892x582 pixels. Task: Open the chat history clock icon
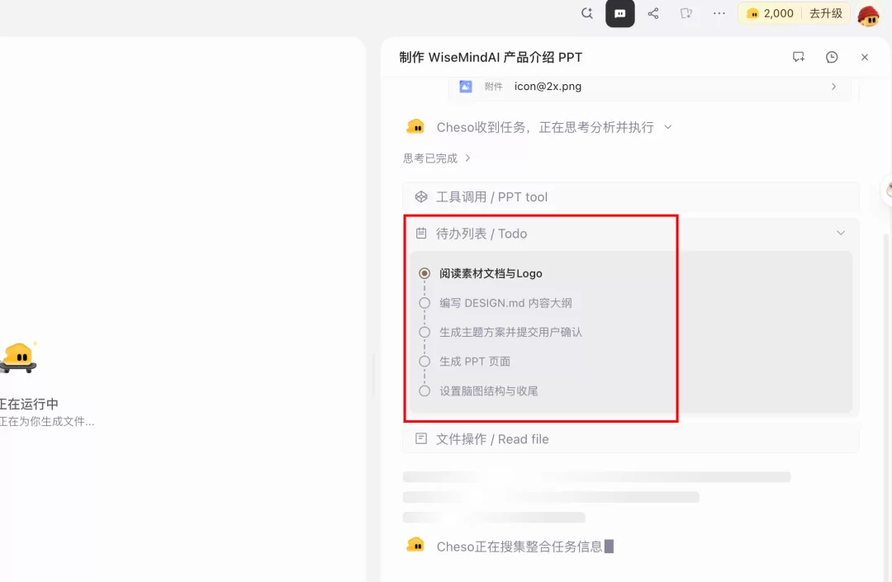(832, 57)
